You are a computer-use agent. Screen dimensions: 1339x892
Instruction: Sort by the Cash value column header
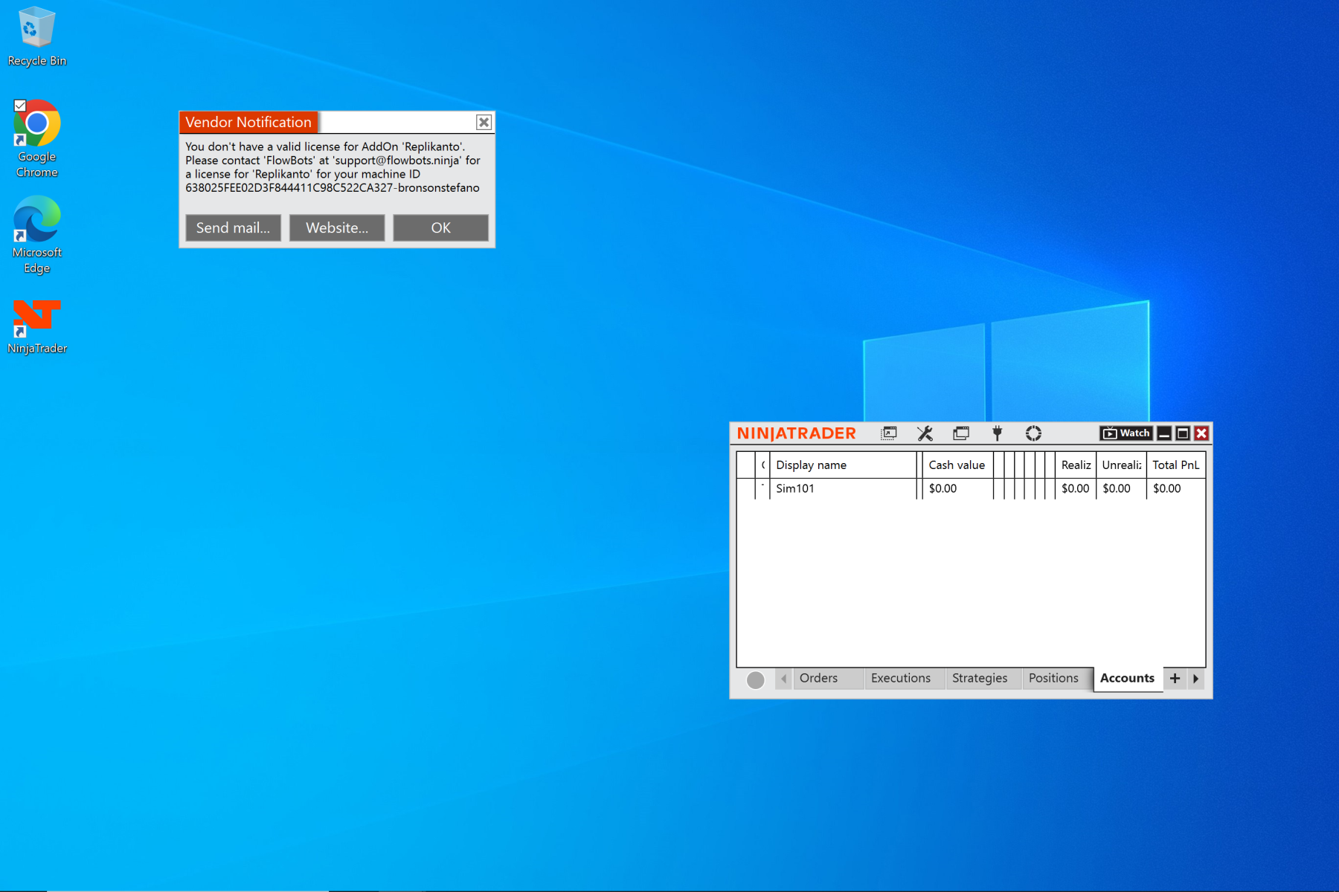[957, 465]
